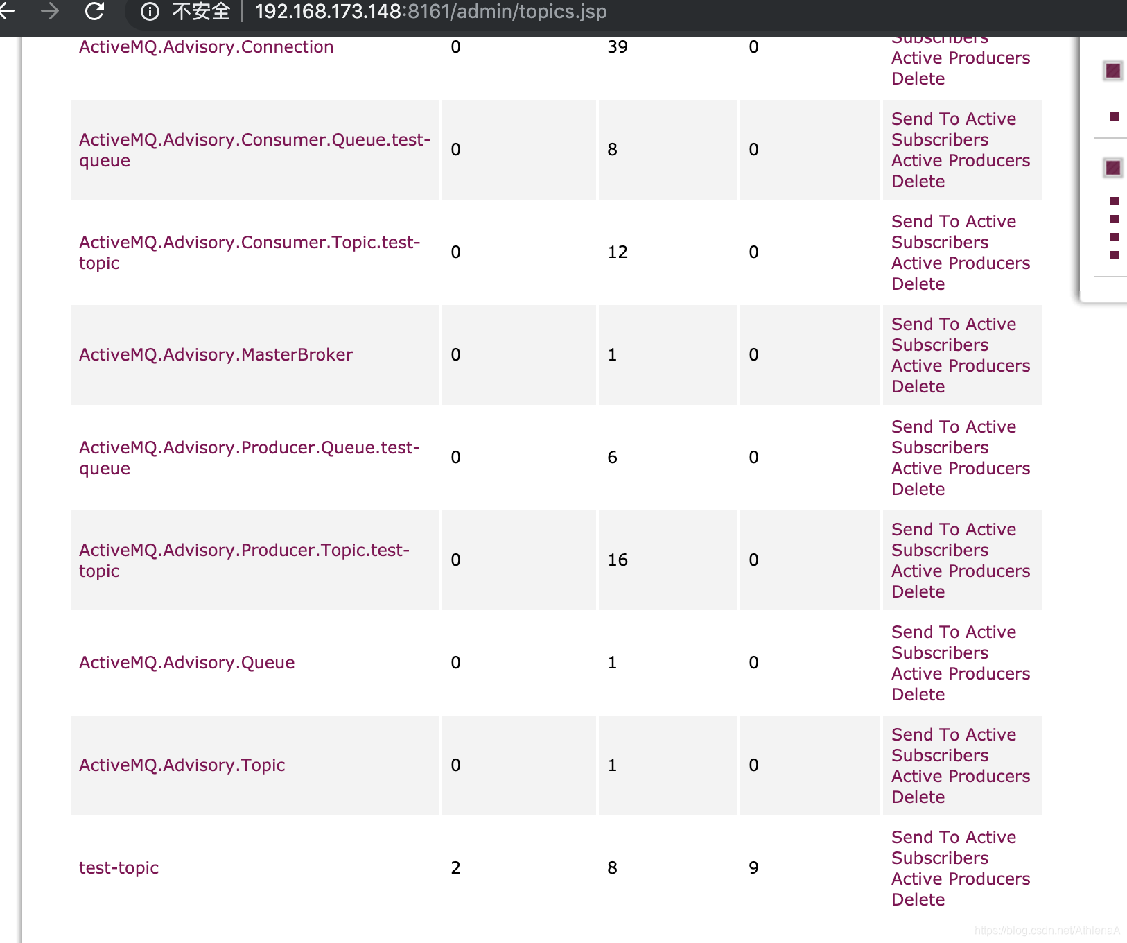View Active Producers for Advisory.Queue
Viewport: 1127px width, 943px height.
(x=961, y=673)
